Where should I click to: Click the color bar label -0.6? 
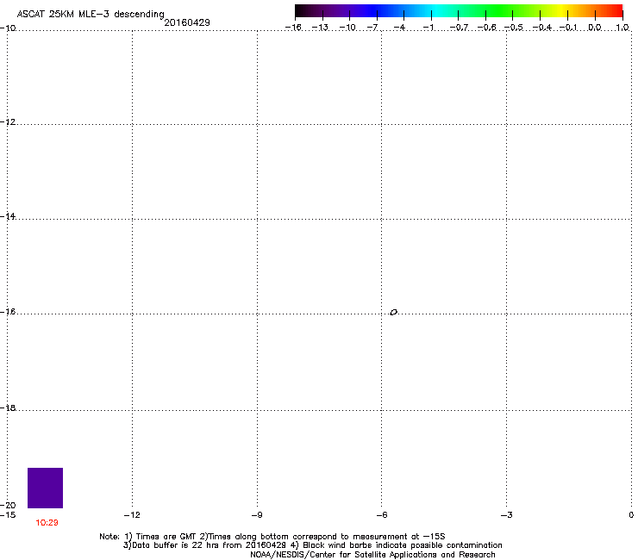point(486,28)
